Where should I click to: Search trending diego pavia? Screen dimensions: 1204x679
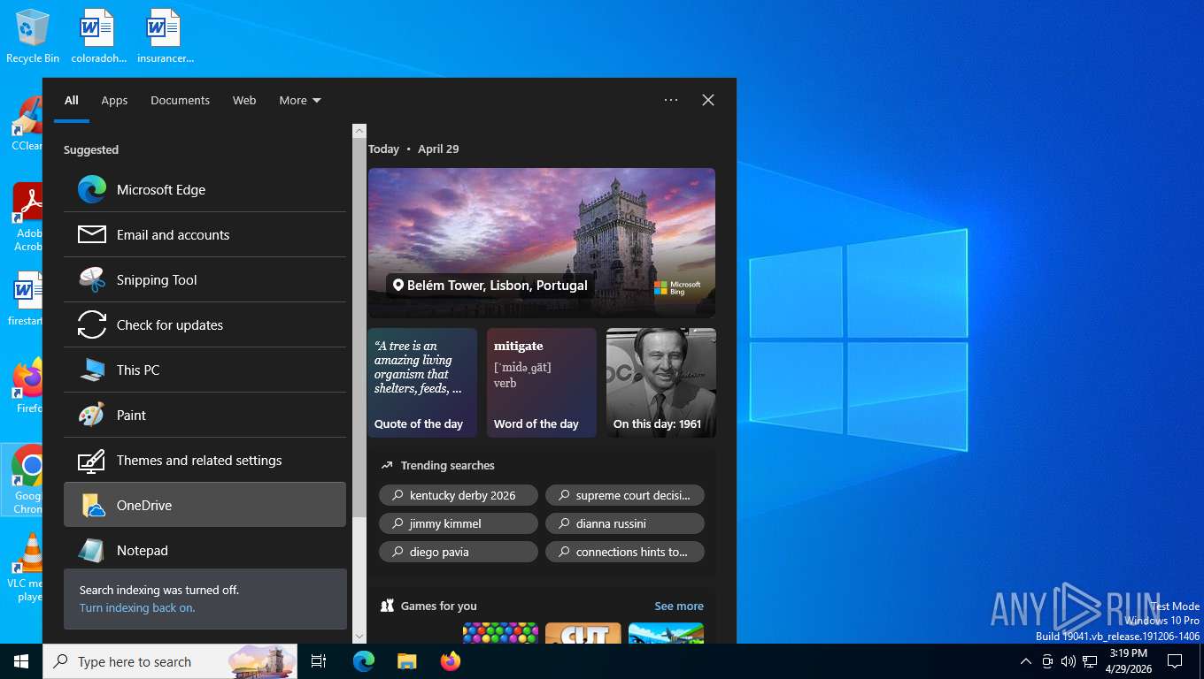coord(459,552)
